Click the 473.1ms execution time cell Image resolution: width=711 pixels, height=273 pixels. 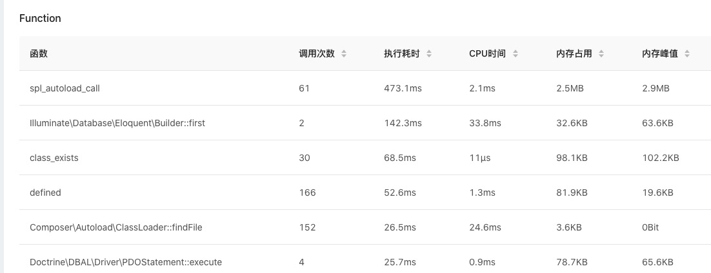pos(403,88)
